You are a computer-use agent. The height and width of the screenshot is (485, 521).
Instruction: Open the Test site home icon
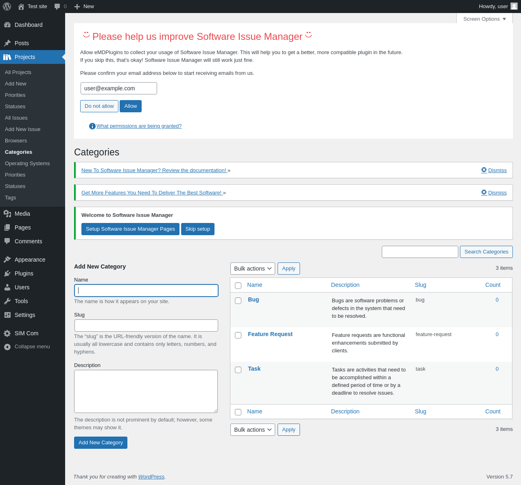(x=21, y=7)
